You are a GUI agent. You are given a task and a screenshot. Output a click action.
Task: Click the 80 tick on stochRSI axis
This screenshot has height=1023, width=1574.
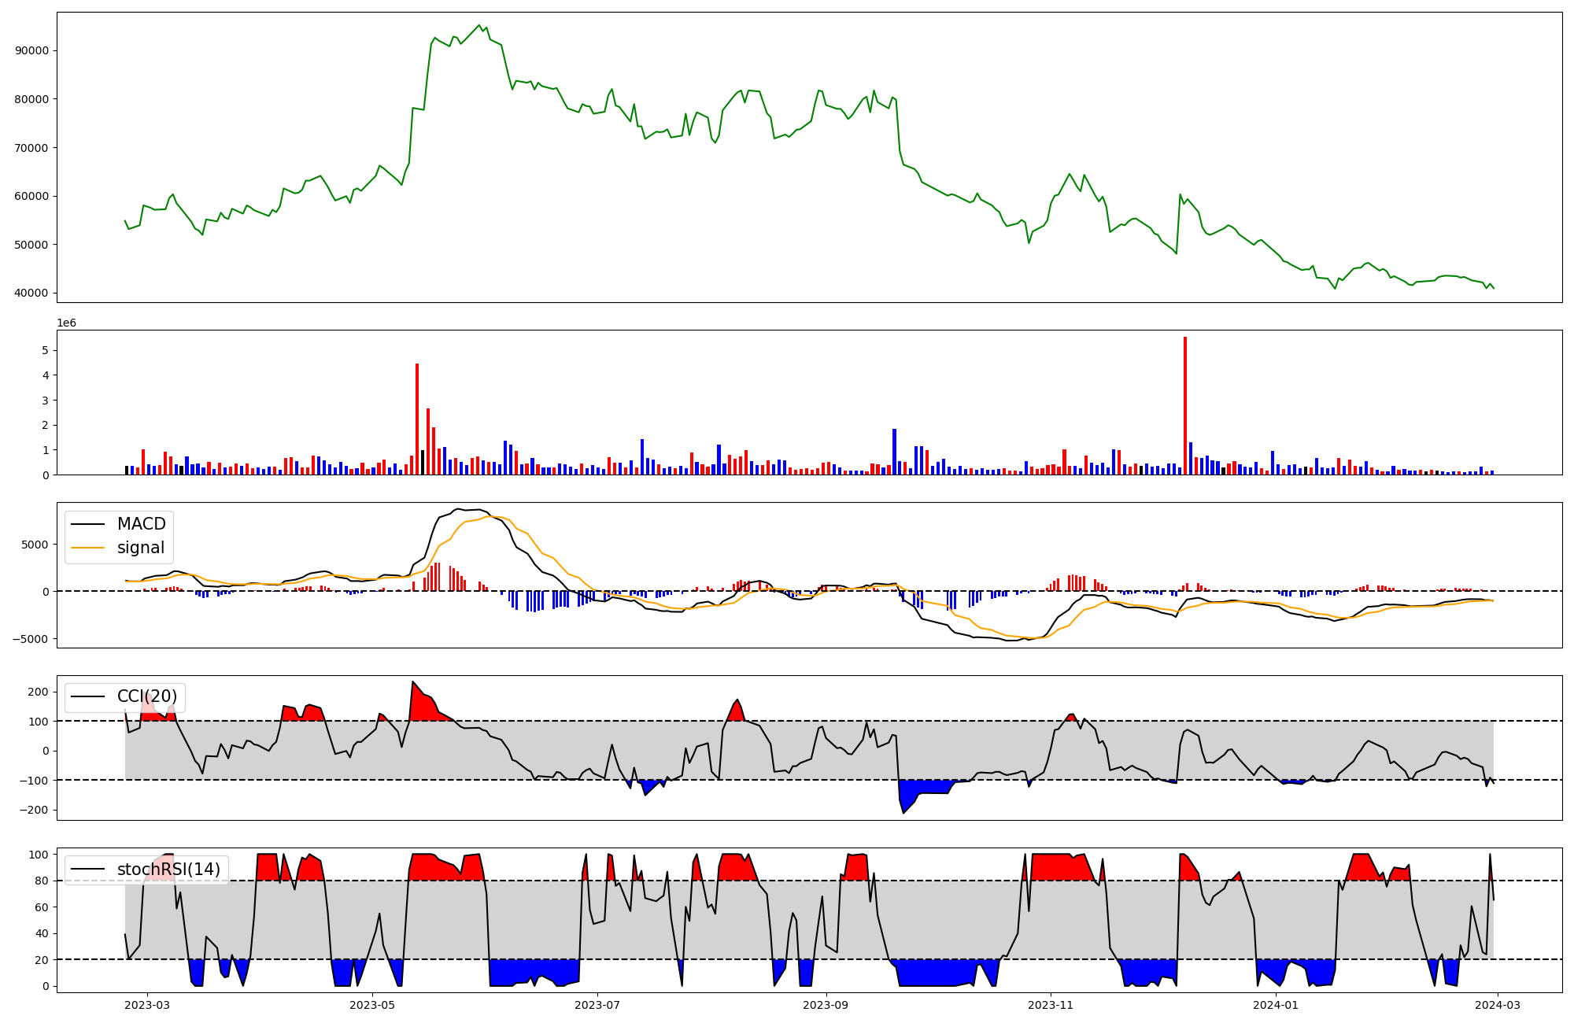[42, 881]
